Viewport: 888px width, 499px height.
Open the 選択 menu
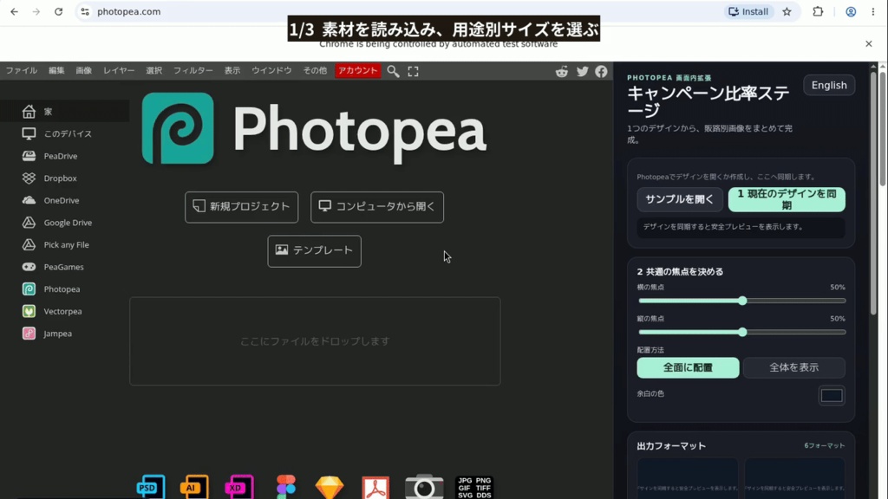point(154,71)
